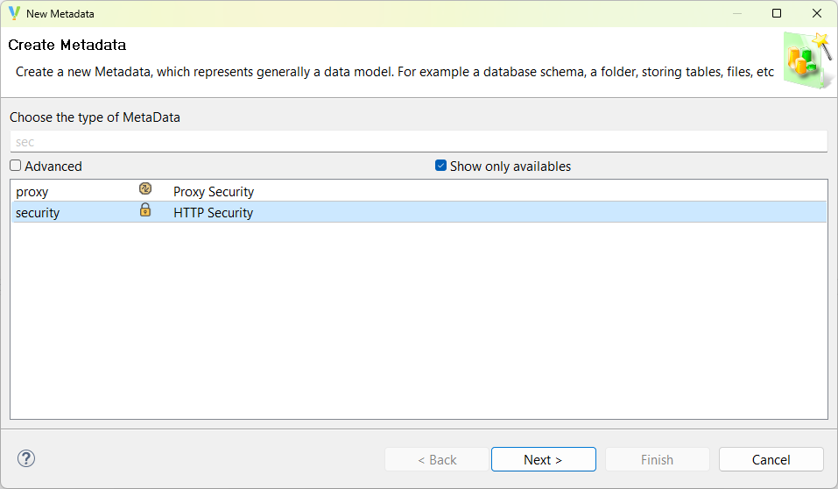
Task: Close the dialog with the X button
Action: pos(817,14)
